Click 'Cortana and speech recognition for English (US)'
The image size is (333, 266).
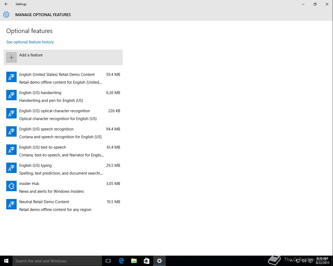tap(60, 137)
